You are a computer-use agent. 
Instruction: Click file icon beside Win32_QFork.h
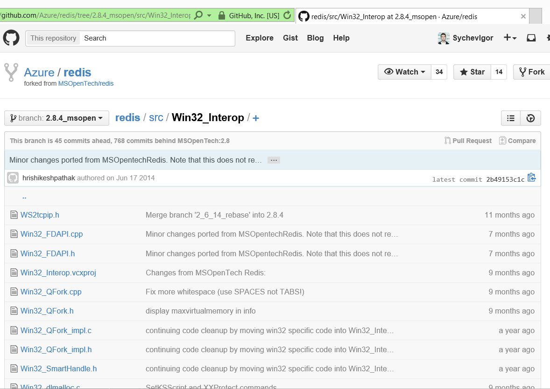click(x=14, y=311)
